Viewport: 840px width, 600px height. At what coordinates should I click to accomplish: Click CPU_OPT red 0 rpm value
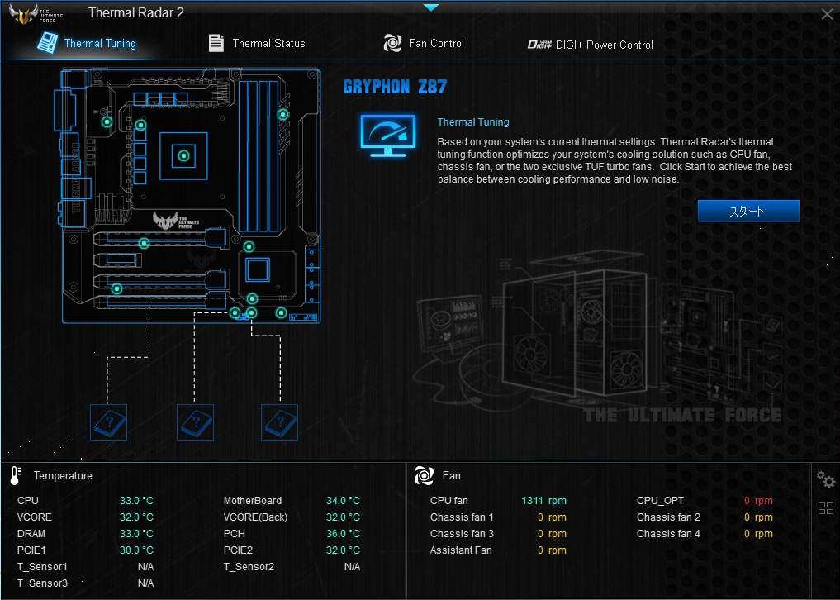pos(758,501)
